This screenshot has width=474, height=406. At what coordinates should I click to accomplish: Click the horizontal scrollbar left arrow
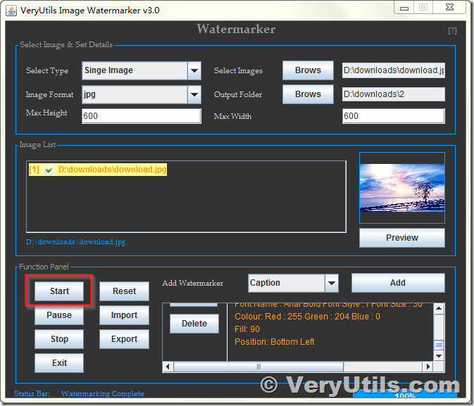168,367
